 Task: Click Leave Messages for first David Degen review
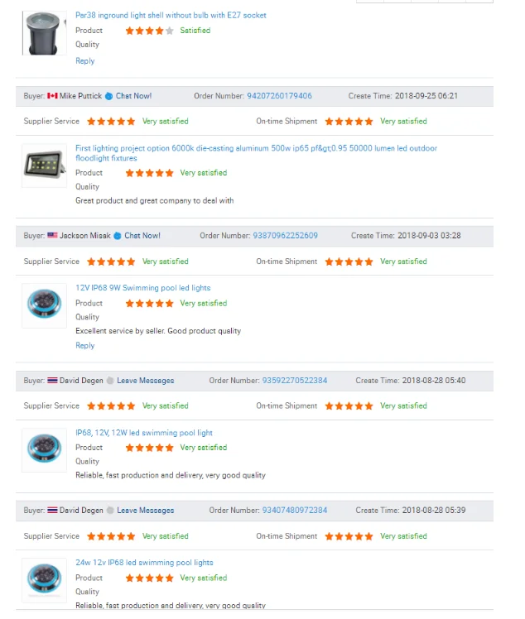coord(145,381)
